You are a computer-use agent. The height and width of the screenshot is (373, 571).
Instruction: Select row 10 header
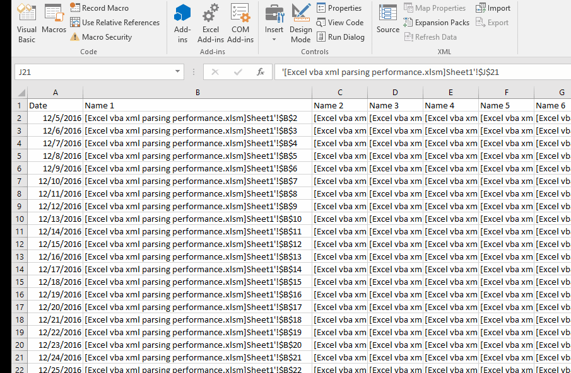20,219
